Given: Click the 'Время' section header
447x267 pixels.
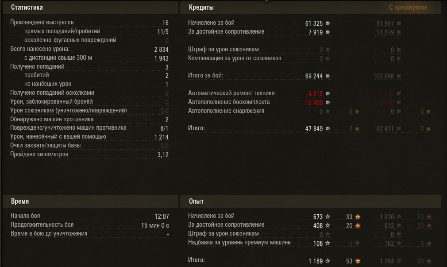Looking at the screenshot, I should (x=20, y=201).
